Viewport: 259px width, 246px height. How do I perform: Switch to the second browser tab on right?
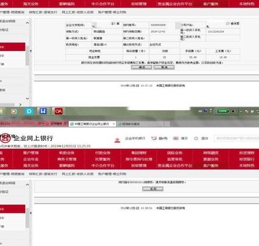click(x=140, y=124)
